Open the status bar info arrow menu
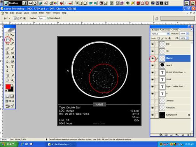Viewport: 196px width, 147px height. pos(47,140)
